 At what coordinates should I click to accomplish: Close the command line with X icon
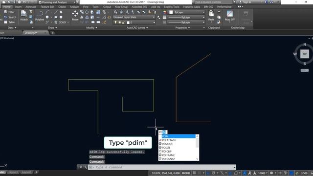[81, 167]
